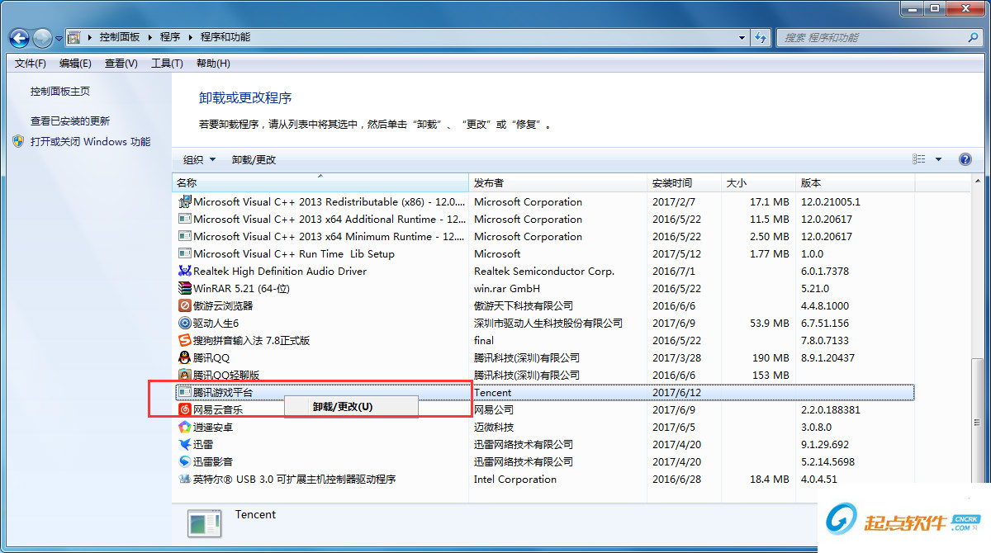Click version 8.9.1.20437 cell

(x=827, y=357)
